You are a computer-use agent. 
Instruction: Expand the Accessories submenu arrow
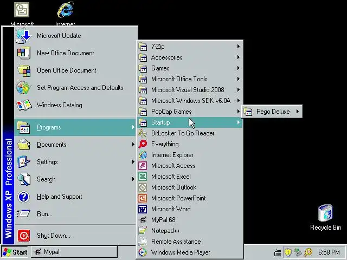point(239,57)
